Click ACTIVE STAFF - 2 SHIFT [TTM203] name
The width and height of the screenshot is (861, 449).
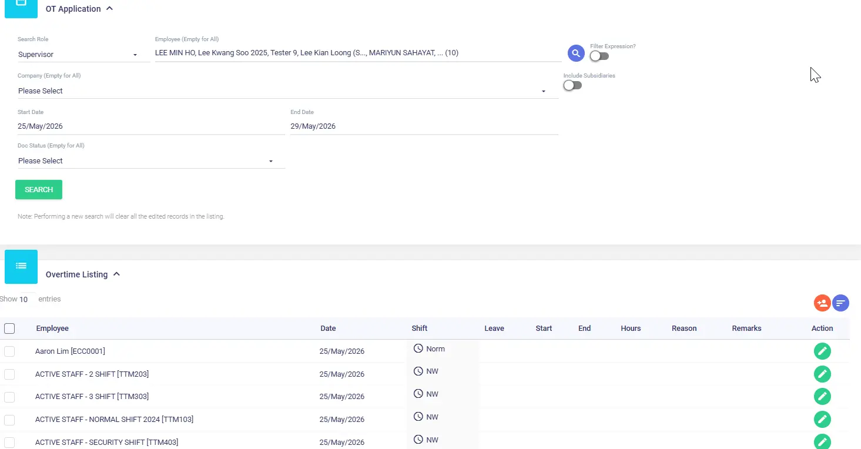coord(92,374)
